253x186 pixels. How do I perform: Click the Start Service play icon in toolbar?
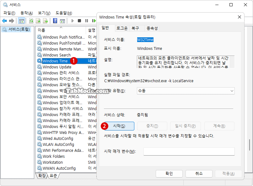[x=73, y=21]
